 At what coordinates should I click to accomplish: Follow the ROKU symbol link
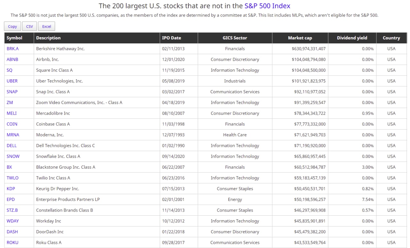pyautogui.click(x=12, y=243)
